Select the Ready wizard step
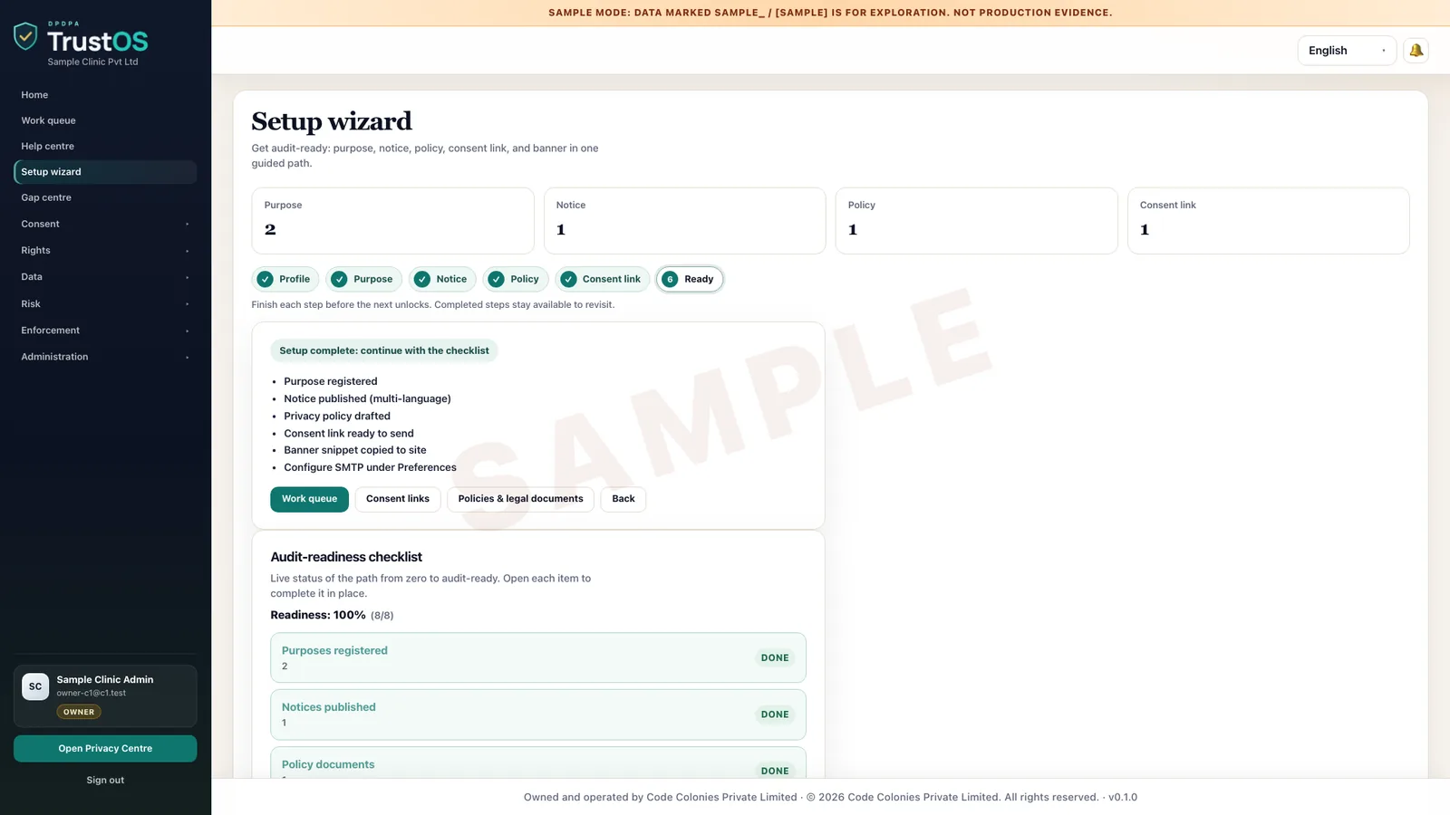This screenshot has height=815, width=1450. 690,279
